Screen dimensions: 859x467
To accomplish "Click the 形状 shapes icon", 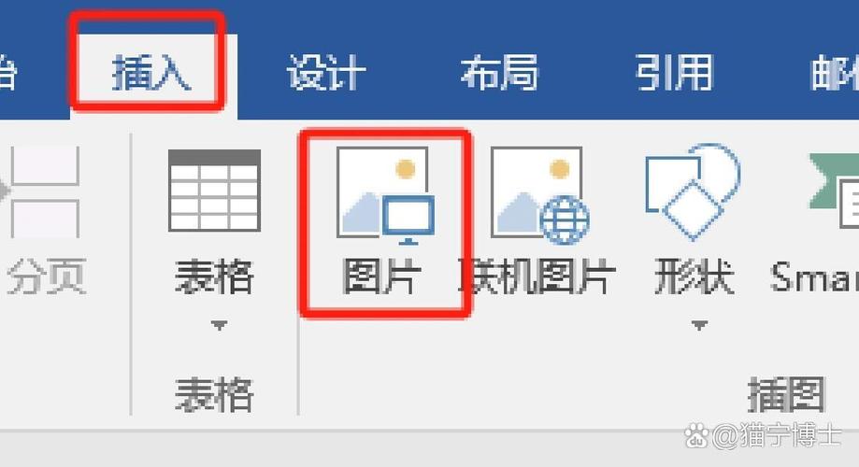I will point(694,191).
